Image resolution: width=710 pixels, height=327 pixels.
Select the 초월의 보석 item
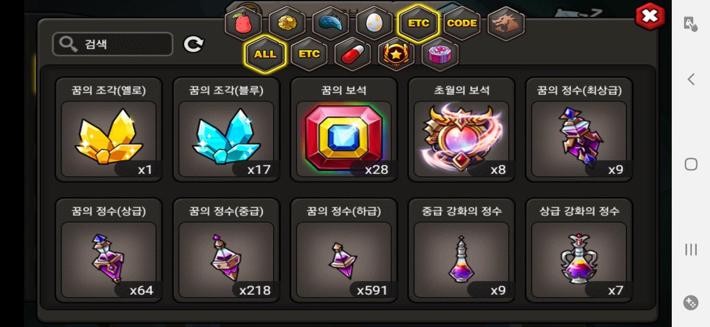coord(461,129)
